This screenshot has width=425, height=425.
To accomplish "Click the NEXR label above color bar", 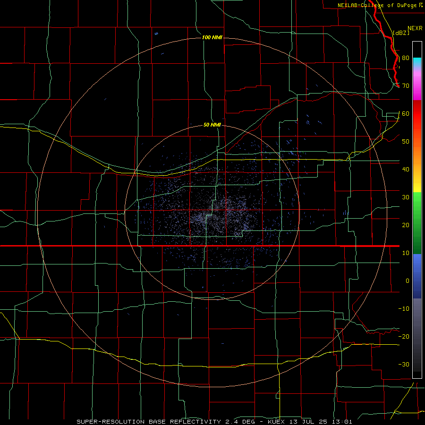I will tap(415, 28).
